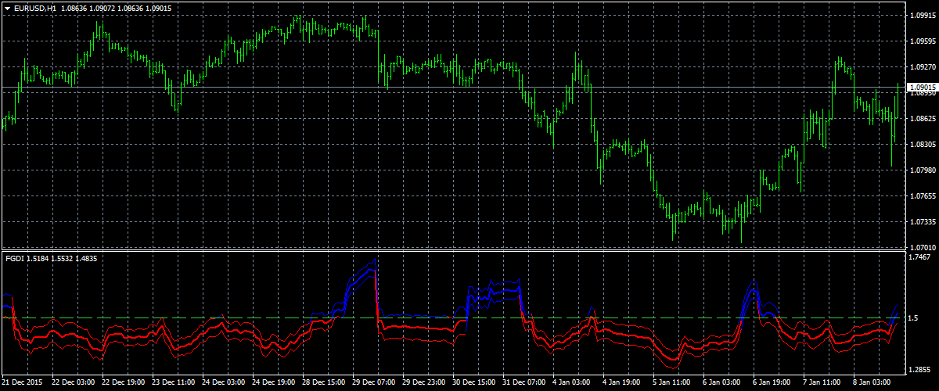This screenshot has height=391, width=939.
Task: Click price scale value 1.09915
Action: [x=922, y=16]
